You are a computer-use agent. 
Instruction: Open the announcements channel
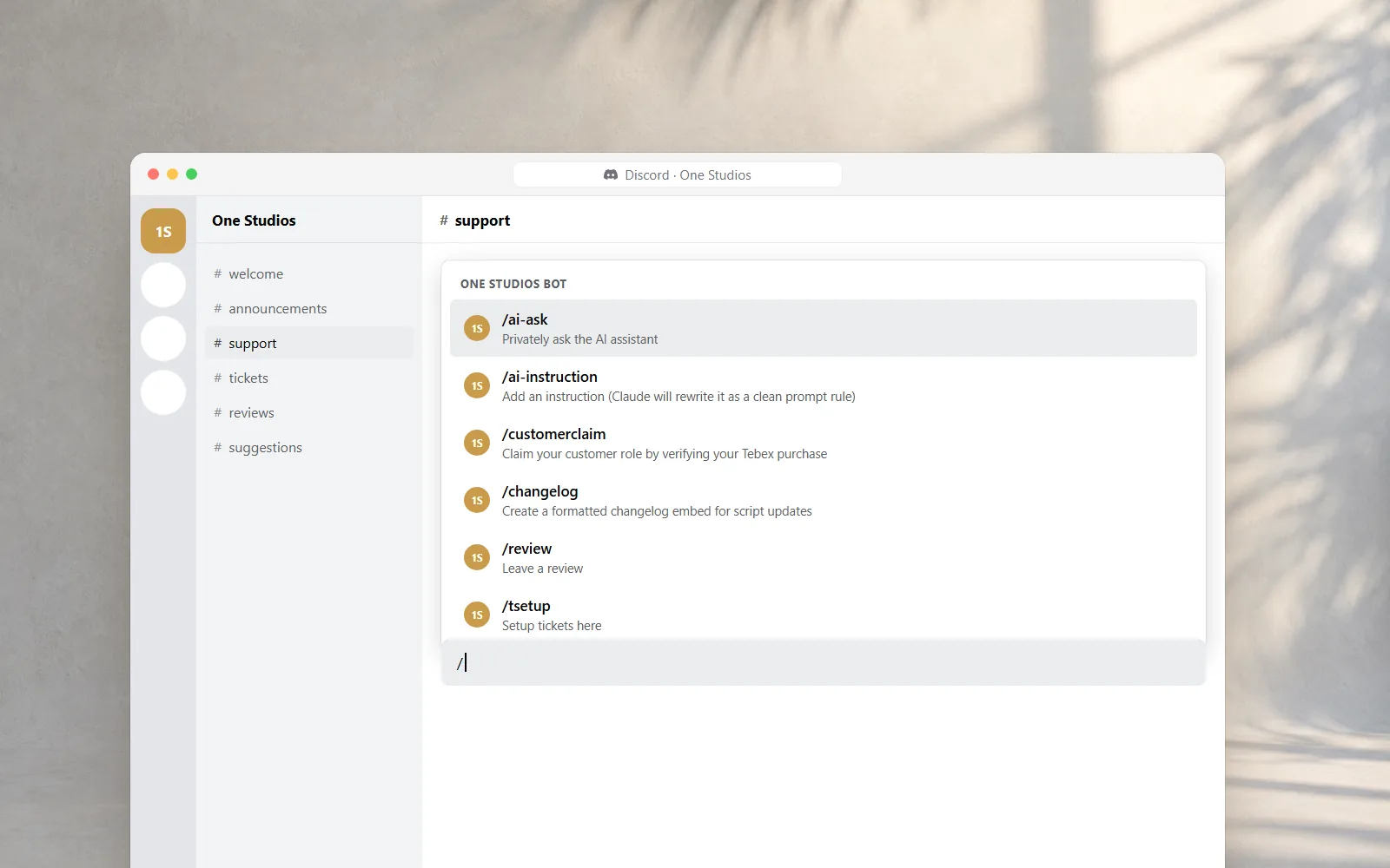[309, 308]
